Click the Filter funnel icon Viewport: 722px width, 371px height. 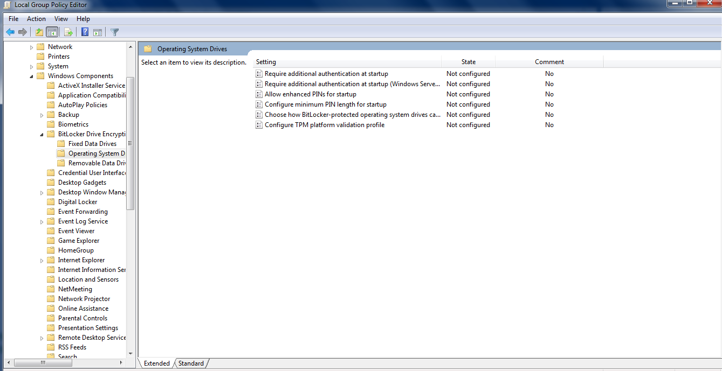click(115, 32)
